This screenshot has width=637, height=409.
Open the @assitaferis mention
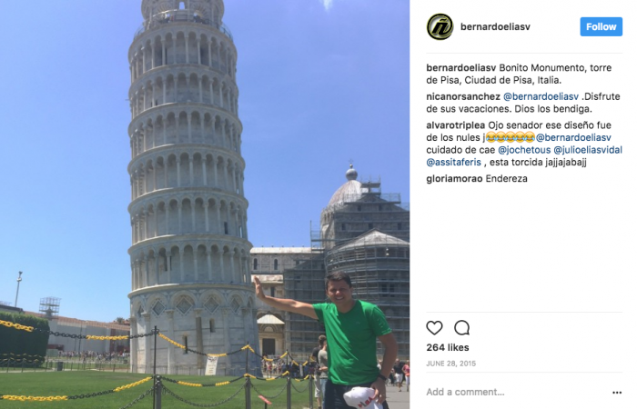coord(453,163)
